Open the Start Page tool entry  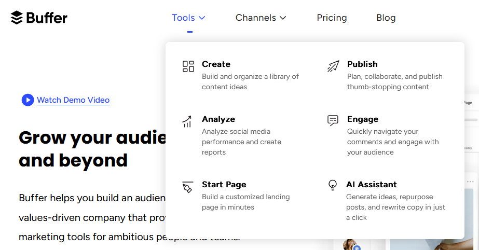tap(224, 184)
